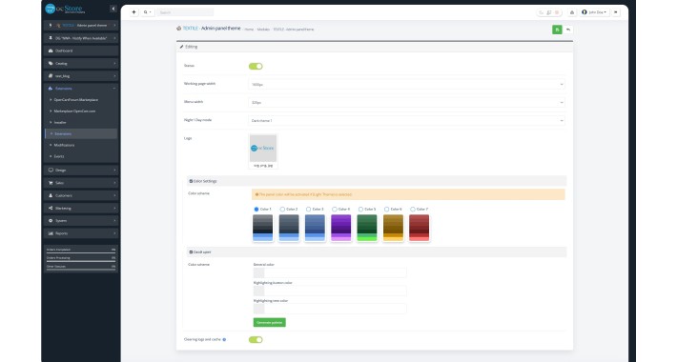677x362 pixels.
Task: Select the Color 2 radio button
Action: click(282, 210)
